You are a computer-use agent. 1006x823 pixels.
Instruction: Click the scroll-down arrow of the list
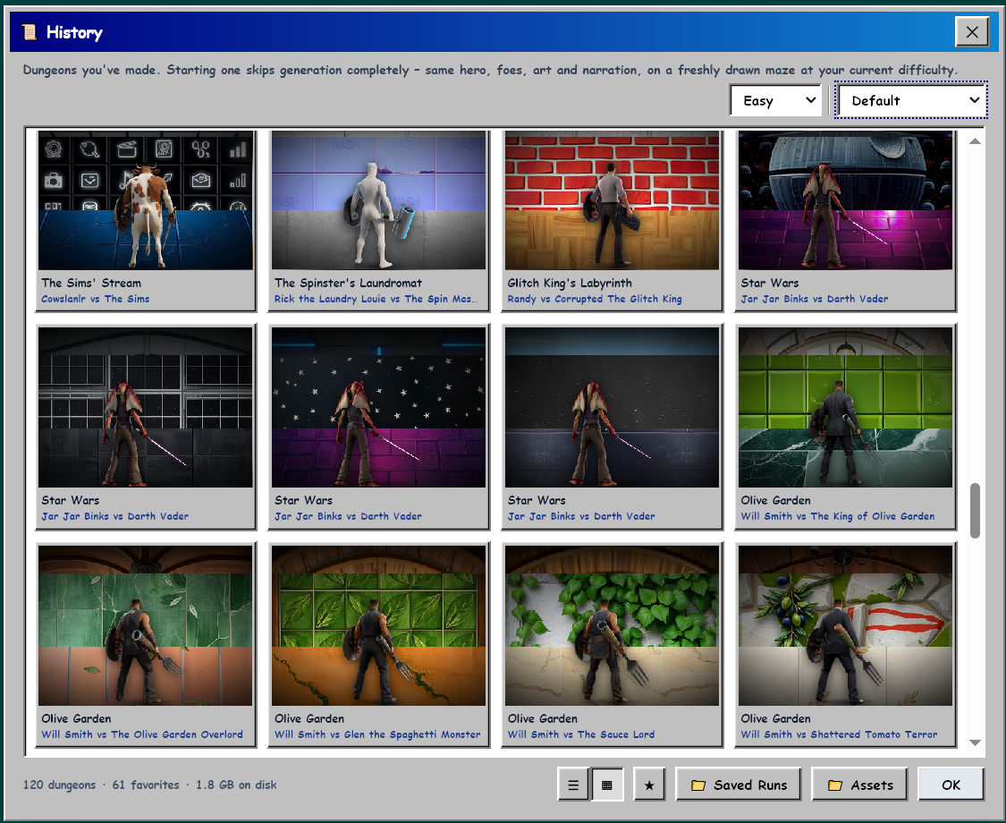[975, 742]
